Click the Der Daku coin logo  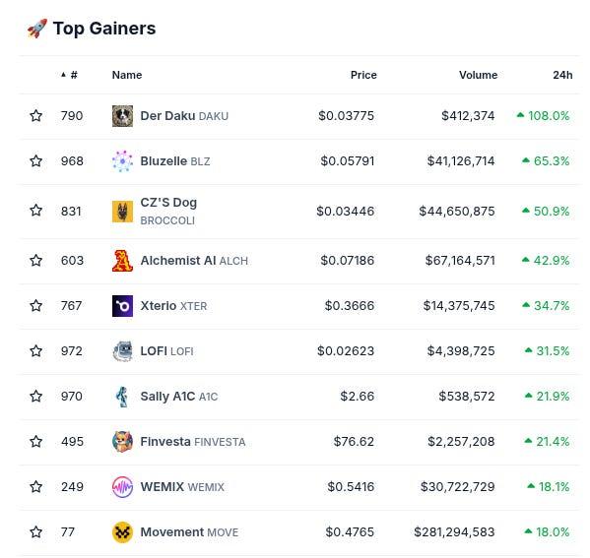(122, 116)
